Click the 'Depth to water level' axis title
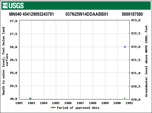 click(x=5, y=61)
